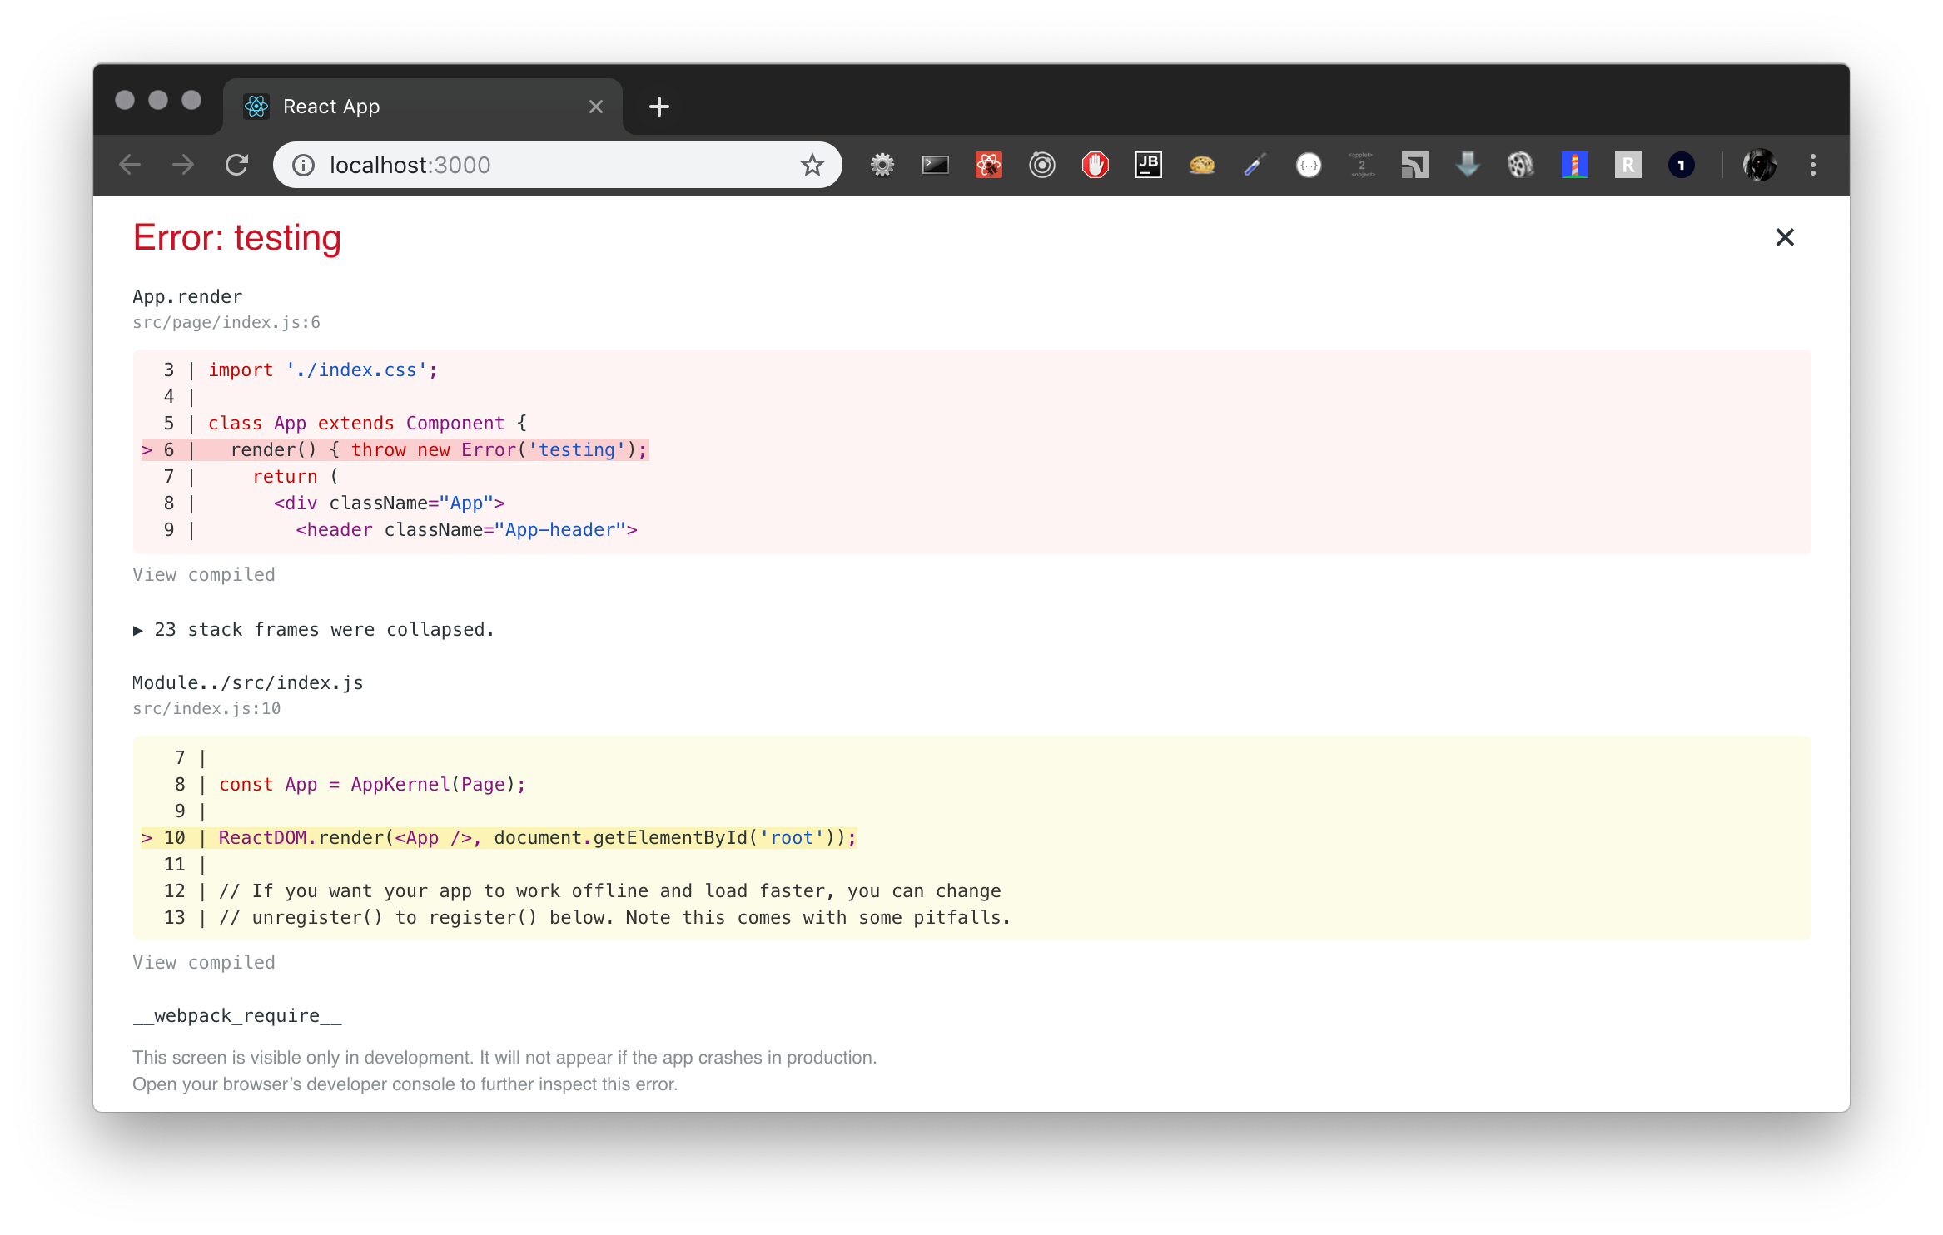The image size is (1943, 1235).
Task: Open a new browser tab
Action: (x=658, y=106)
